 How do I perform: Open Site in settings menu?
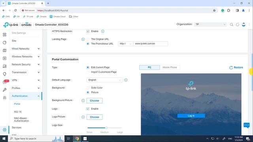coord(14,41)
